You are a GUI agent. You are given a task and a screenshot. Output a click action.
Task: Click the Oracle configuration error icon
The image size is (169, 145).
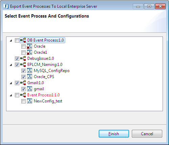[x=29, y=46]
